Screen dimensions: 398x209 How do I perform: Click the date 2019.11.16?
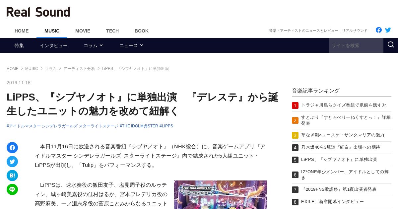(x=19, y=83)
